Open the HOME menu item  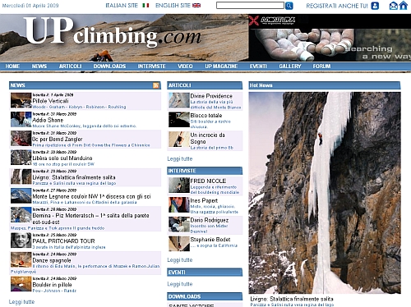tap(12, 66)
